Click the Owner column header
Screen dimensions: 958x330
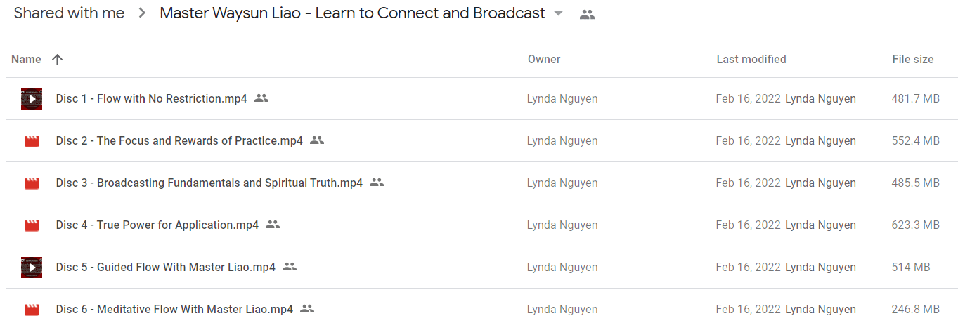point(544,59)
